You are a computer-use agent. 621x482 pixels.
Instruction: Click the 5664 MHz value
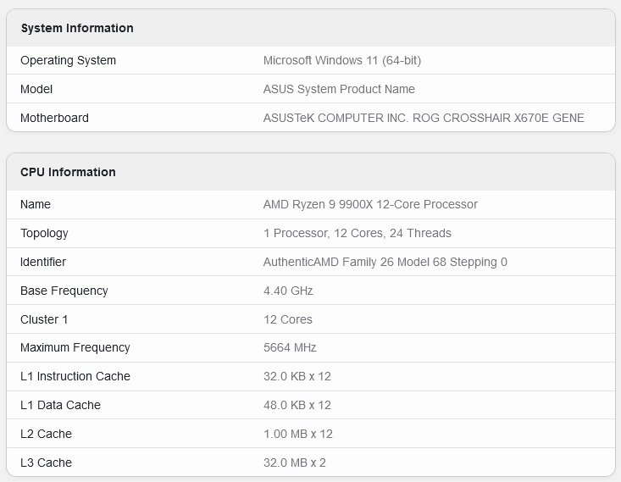pos(290,348)
